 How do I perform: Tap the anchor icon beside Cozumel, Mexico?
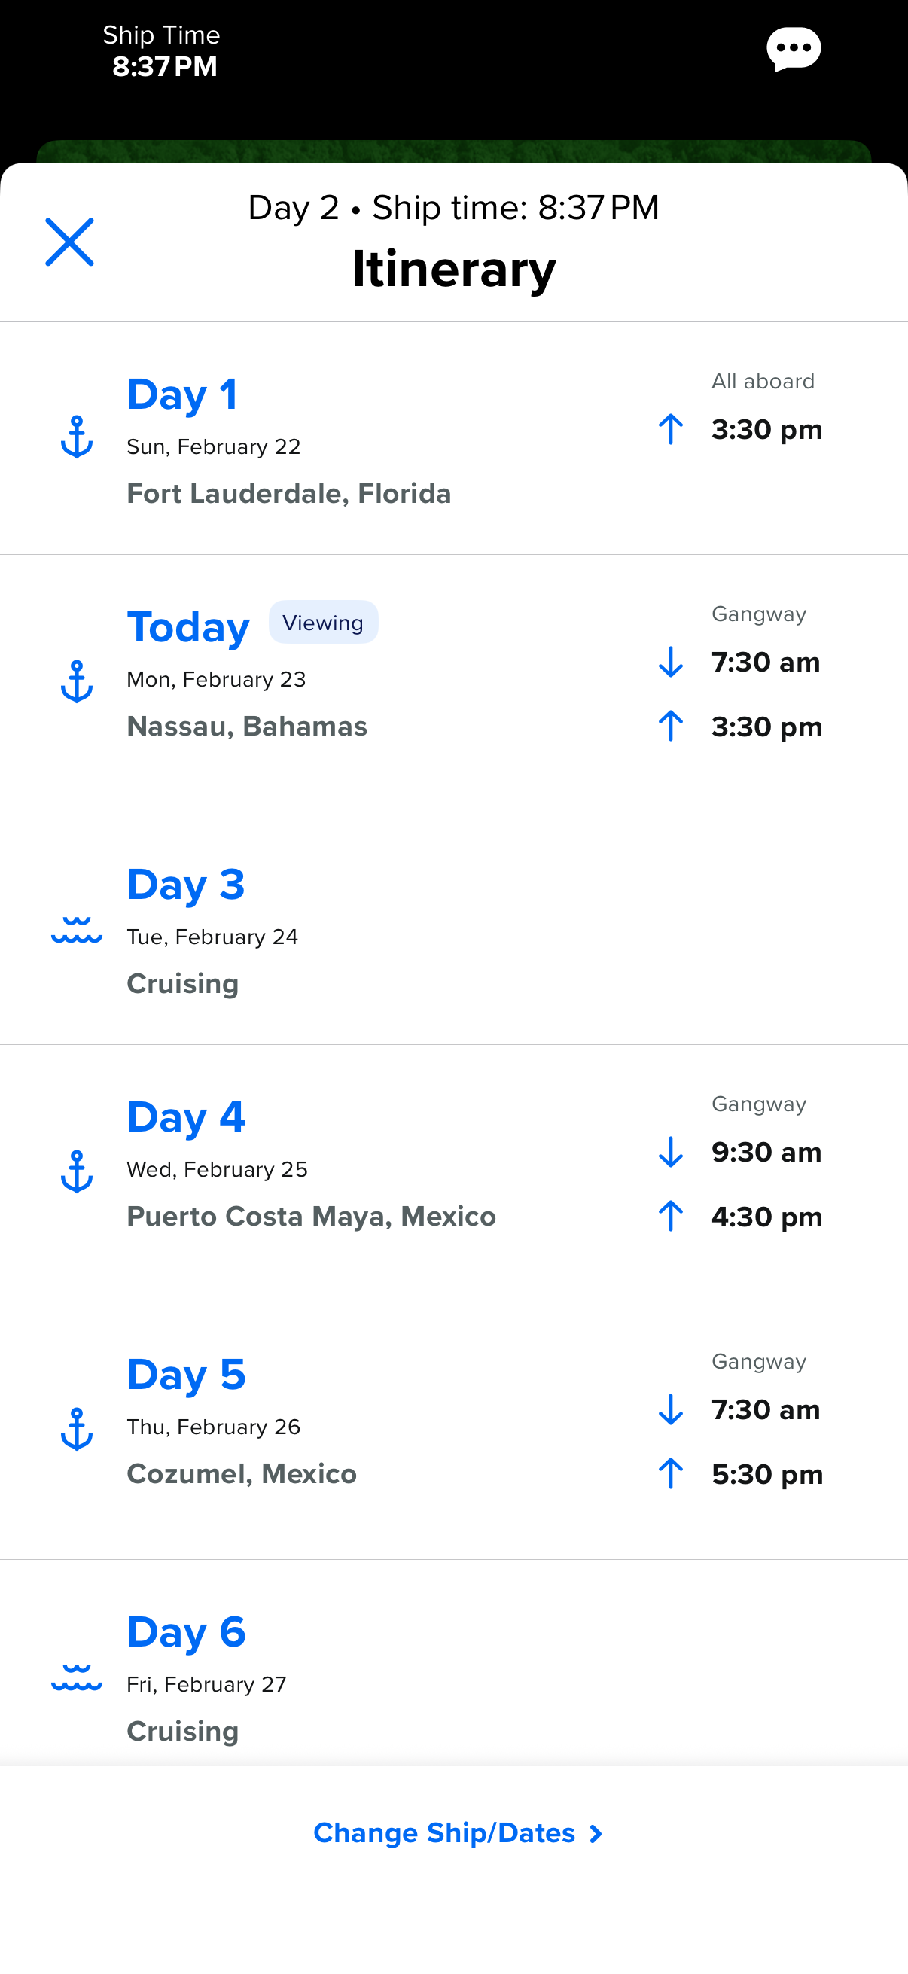point(77,1428)
